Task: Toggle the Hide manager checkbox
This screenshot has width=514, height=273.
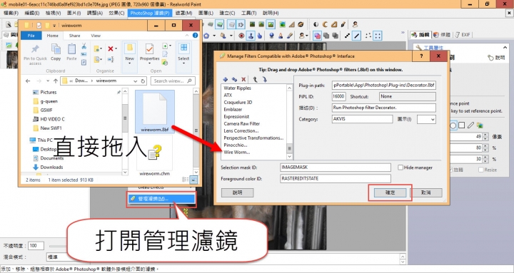Action: [x=400, y=168]
